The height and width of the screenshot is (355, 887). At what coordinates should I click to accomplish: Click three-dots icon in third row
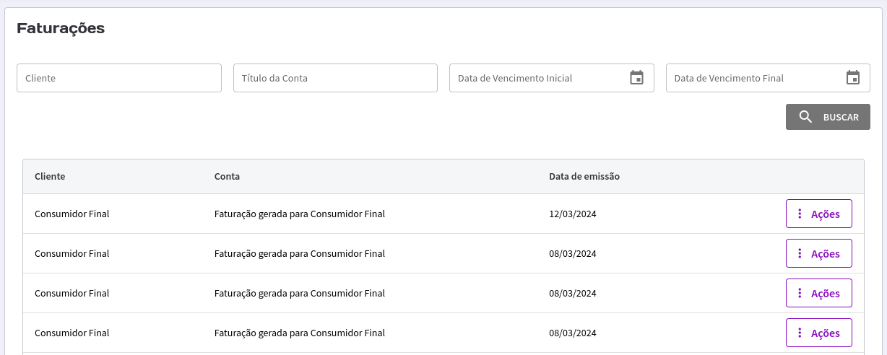(x=800, y=293)
